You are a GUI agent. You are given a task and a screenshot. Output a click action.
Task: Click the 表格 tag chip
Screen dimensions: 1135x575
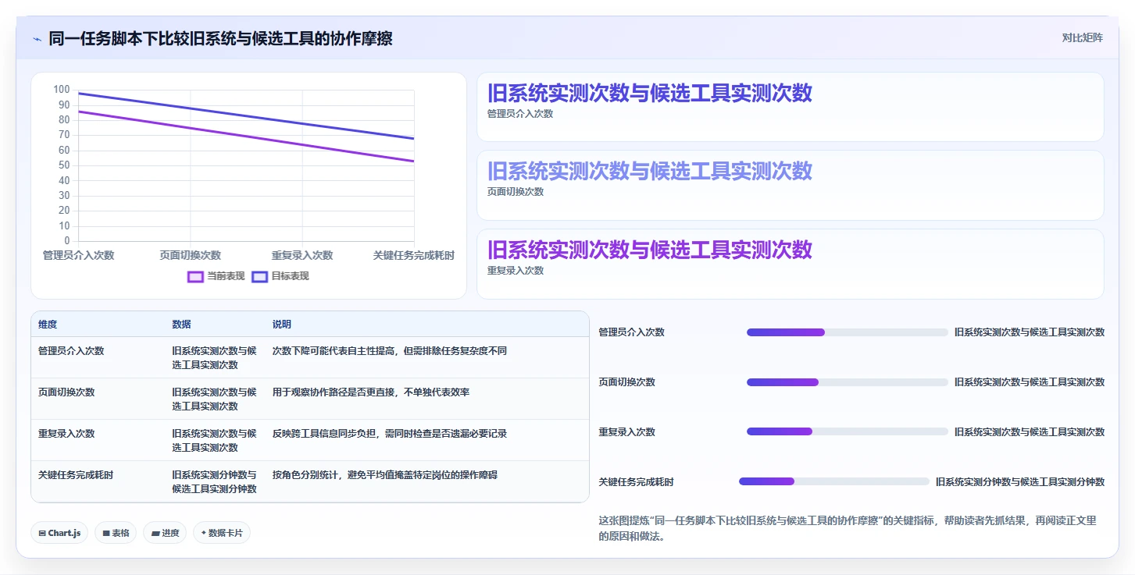point(116,533)
